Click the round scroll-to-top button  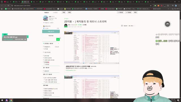tap(167, 24)
